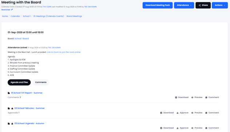Open School 1 breadcrumb

point(27,16)
